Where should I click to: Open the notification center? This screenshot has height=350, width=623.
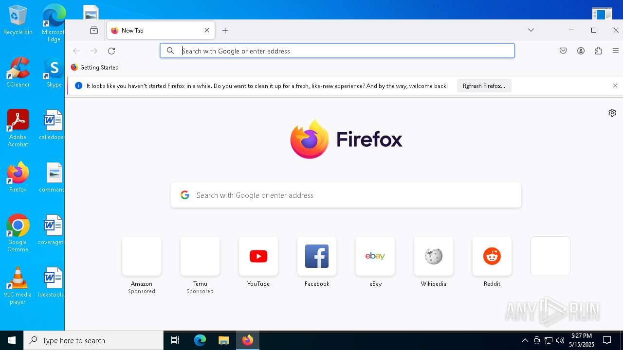point(607,340)
